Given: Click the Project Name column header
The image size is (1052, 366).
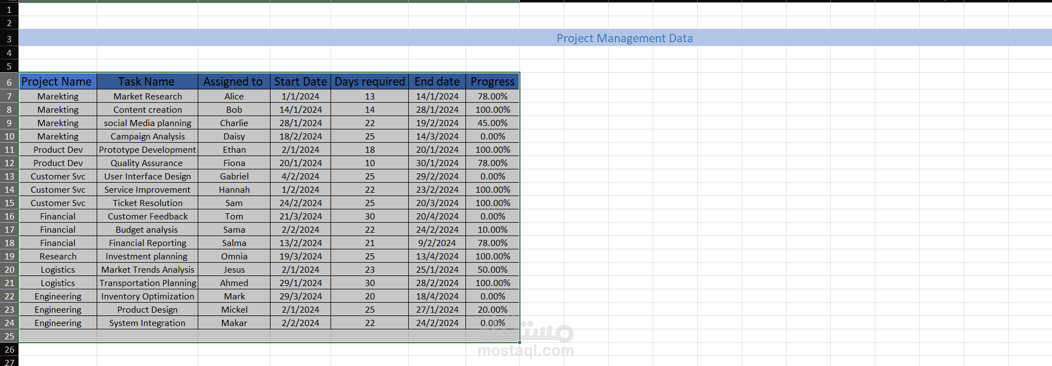Looking at the screenshot, I should pos(58,81).
